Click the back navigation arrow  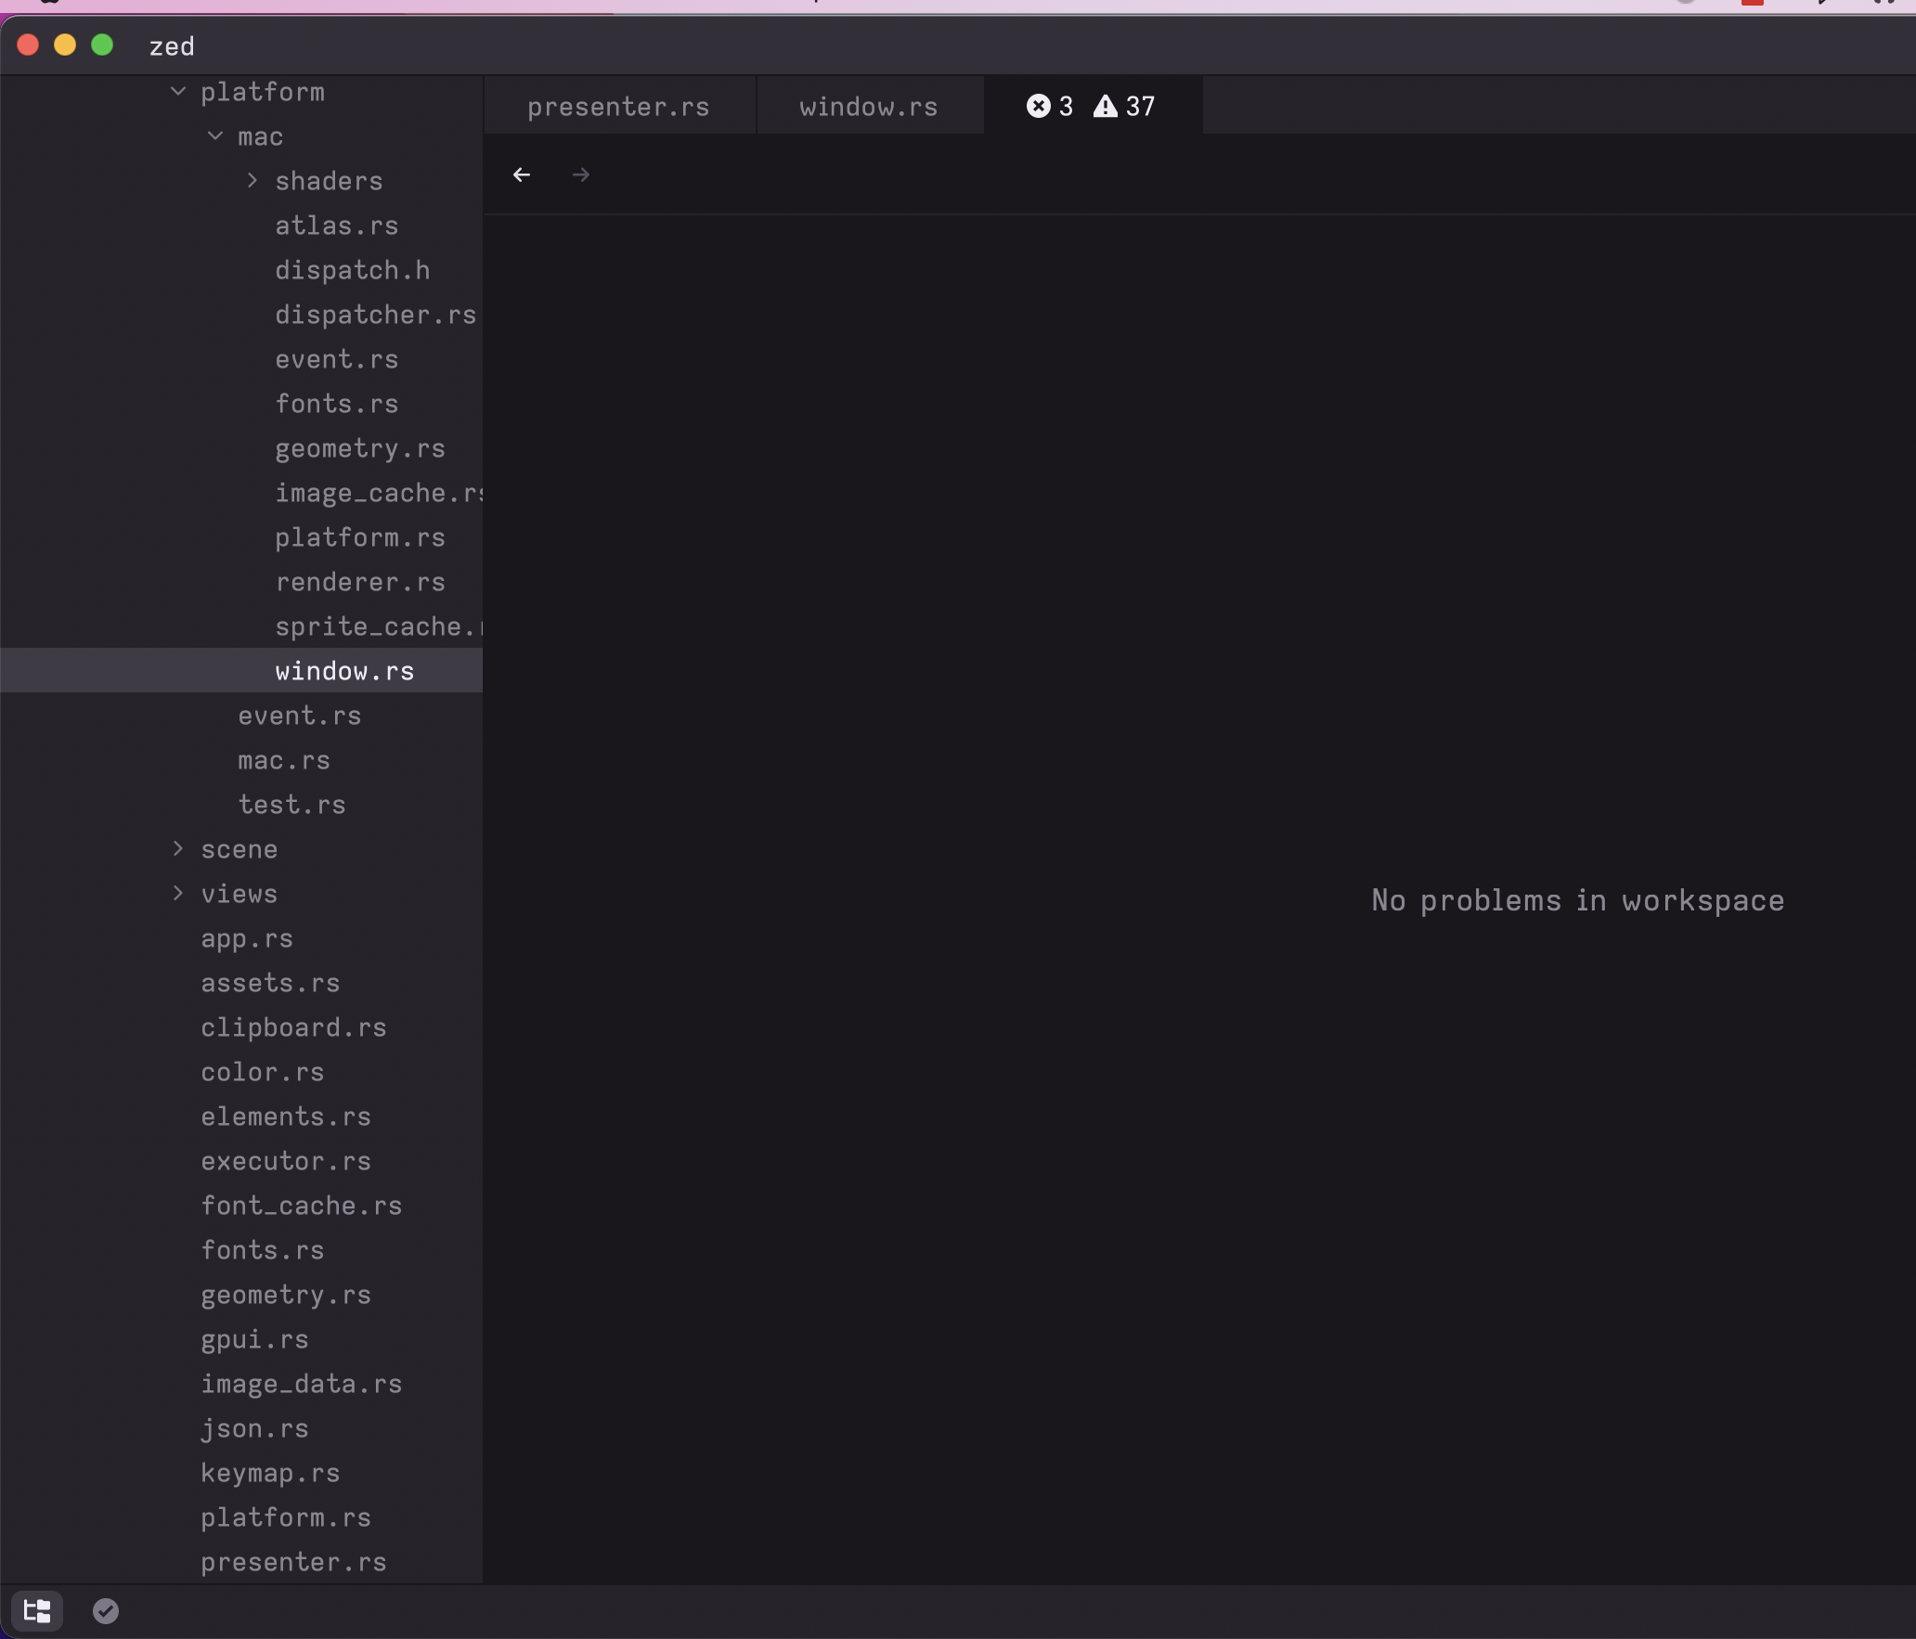521,175
